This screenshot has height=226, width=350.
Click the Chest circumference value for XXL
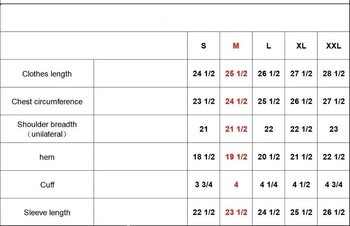pos(333,101)
